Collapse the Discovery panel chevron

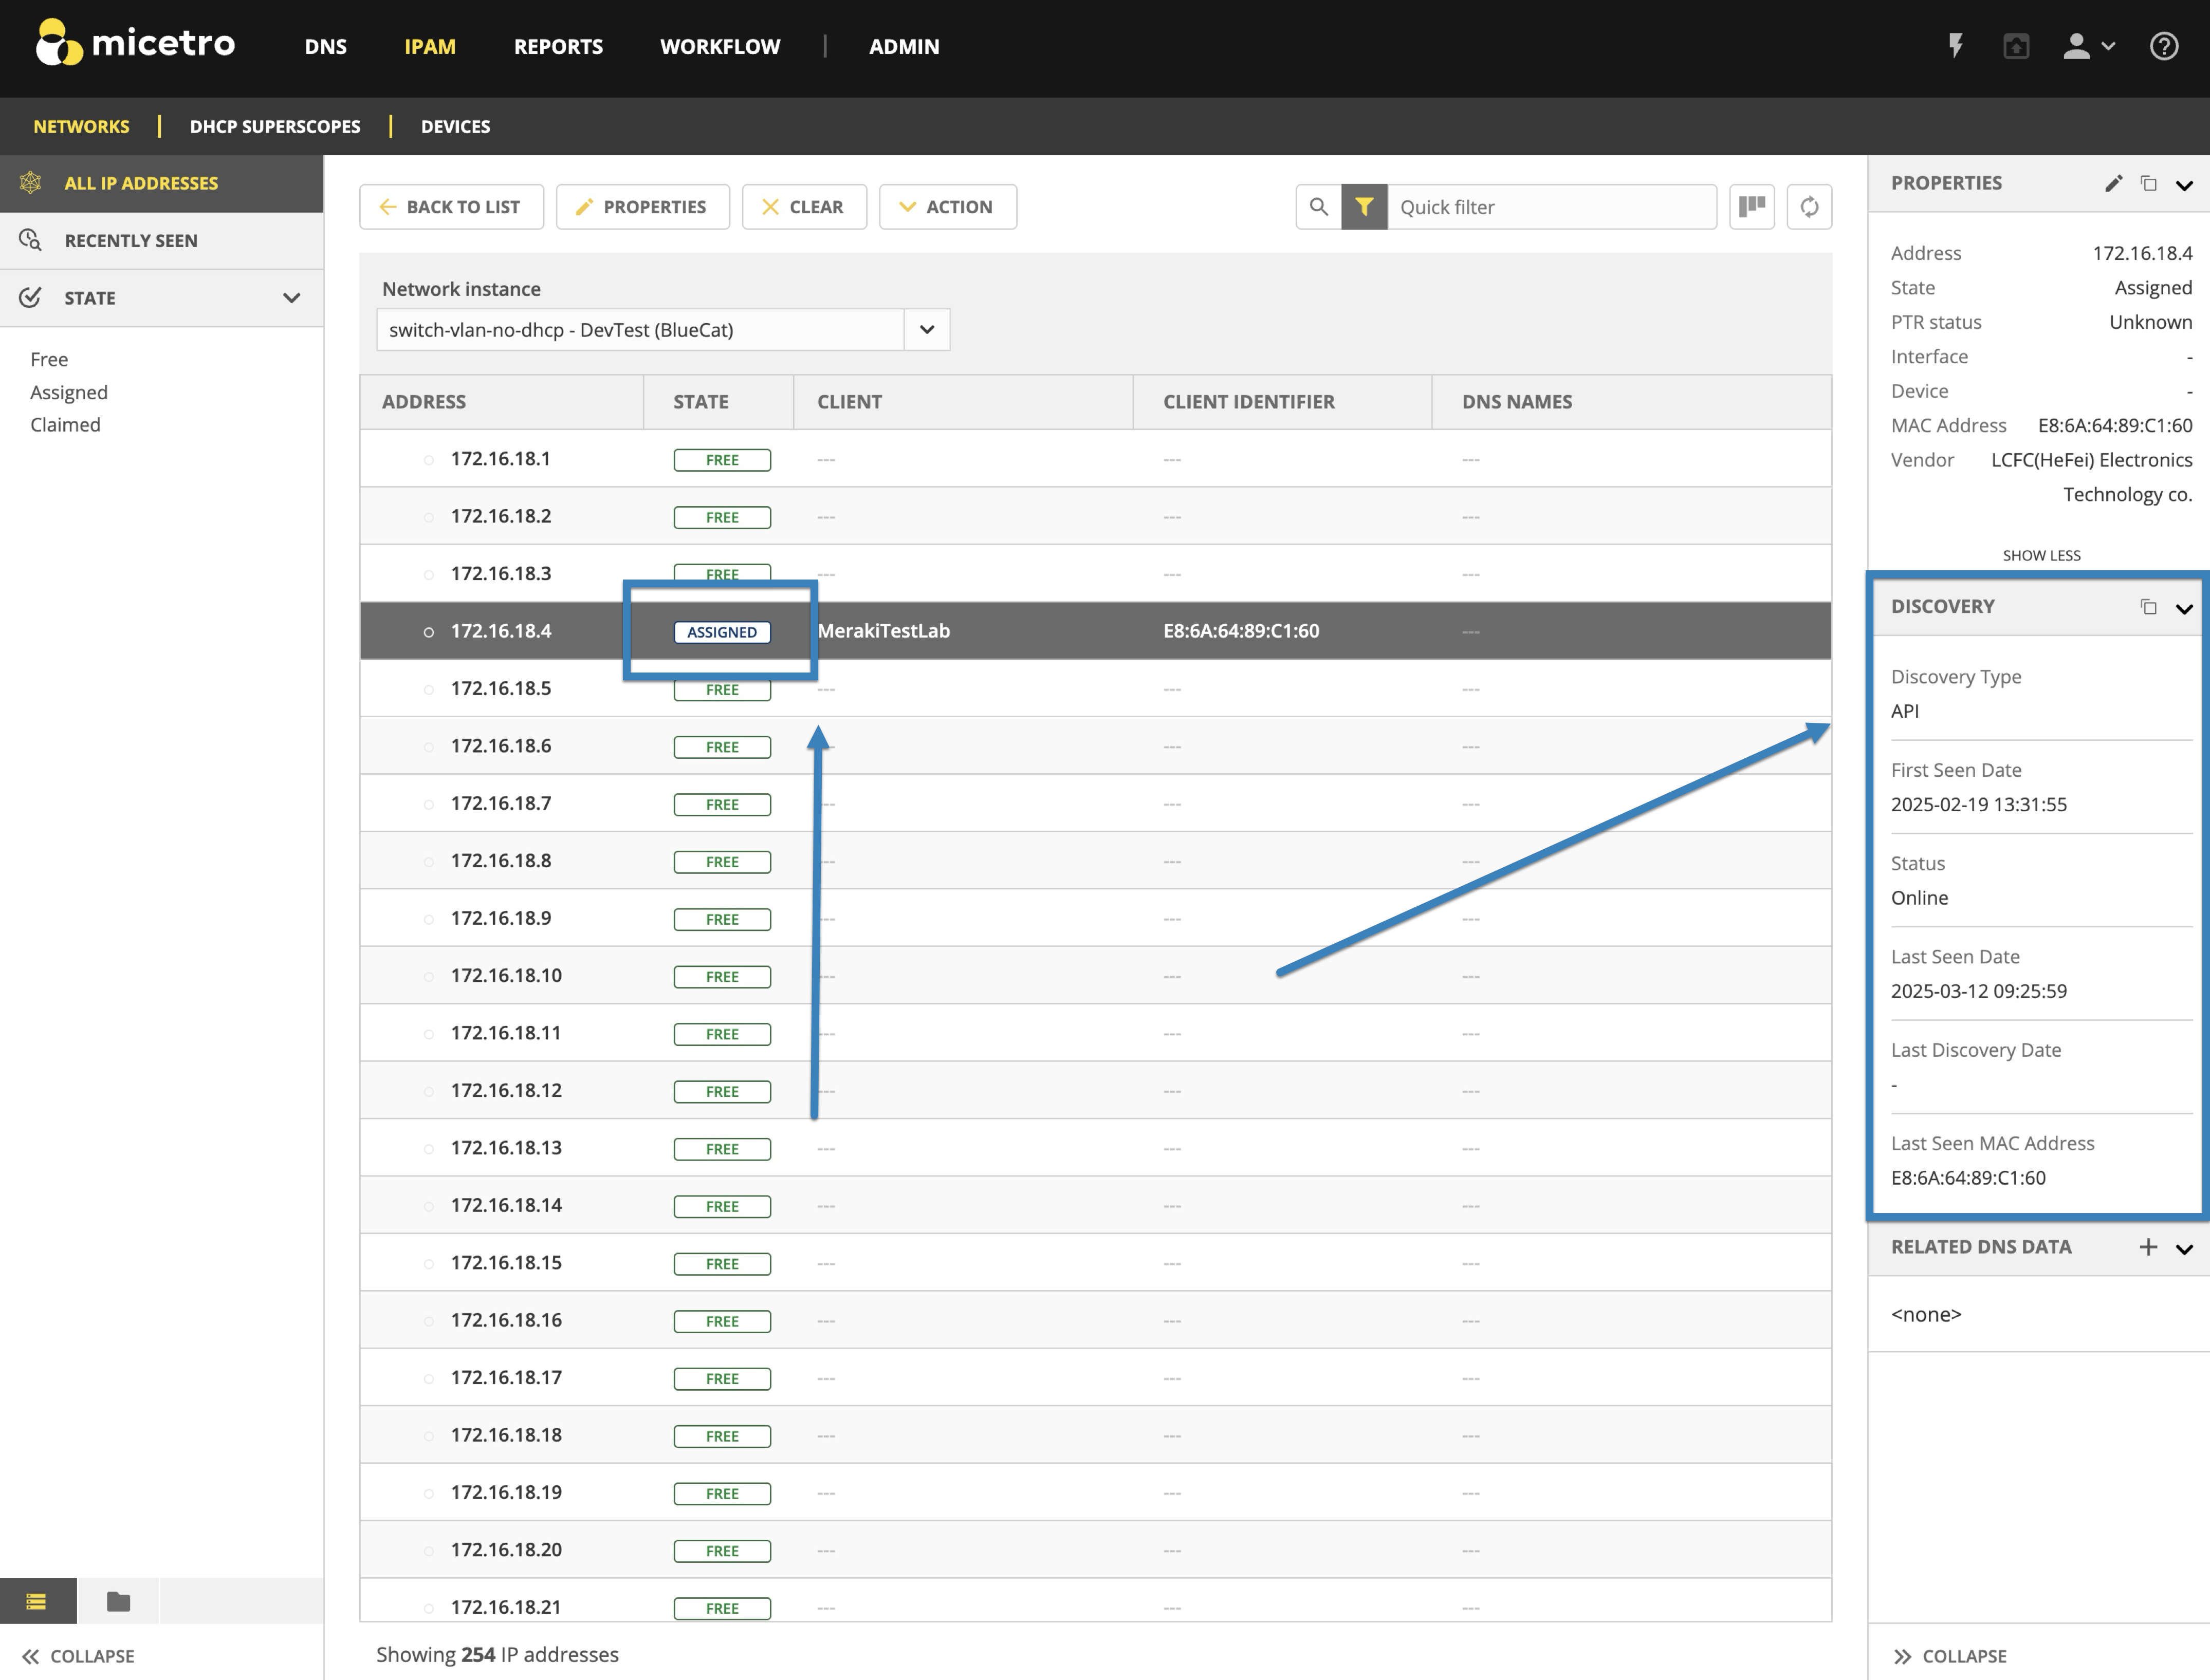[x=2184, y=608]
